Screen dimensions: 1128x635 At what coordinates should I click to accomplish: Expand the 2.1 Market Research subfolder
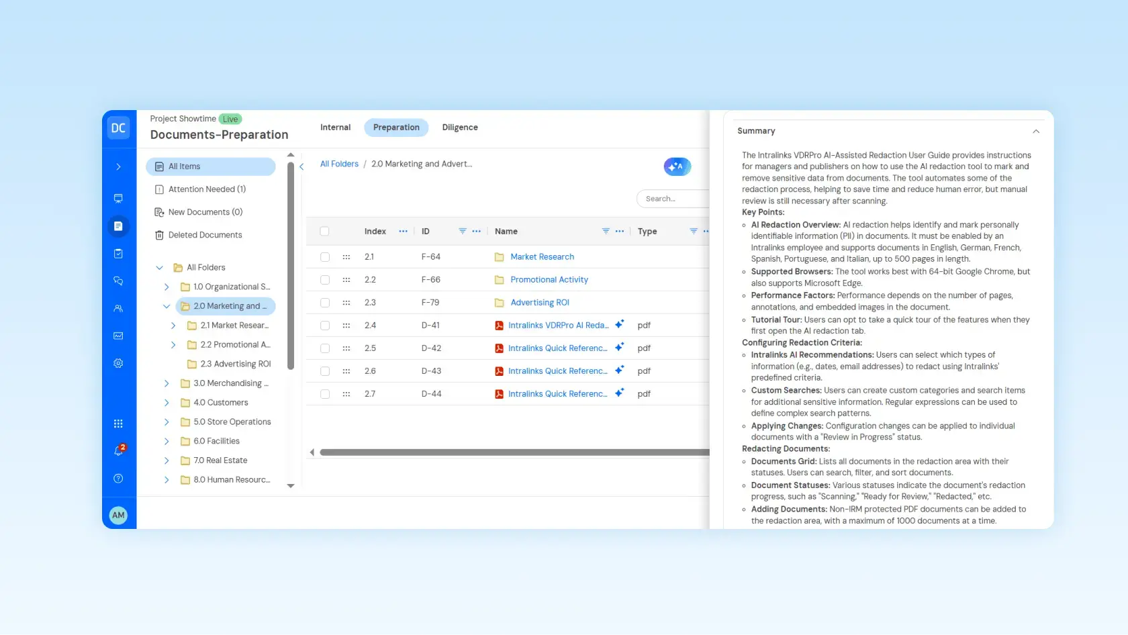[x=173, y=326]
